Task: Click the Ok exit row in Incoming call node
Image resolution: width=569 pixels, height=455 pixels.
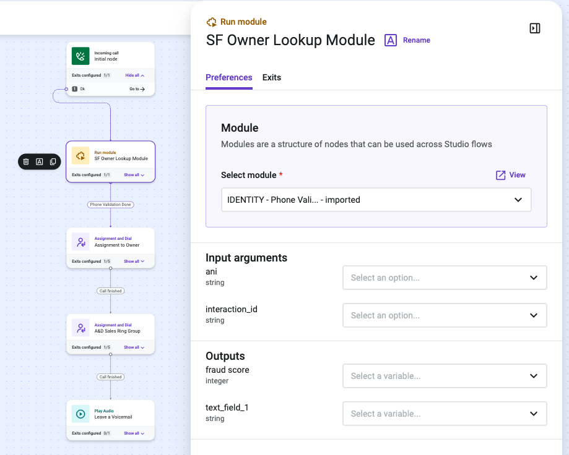Action: [x=110, y=89]
